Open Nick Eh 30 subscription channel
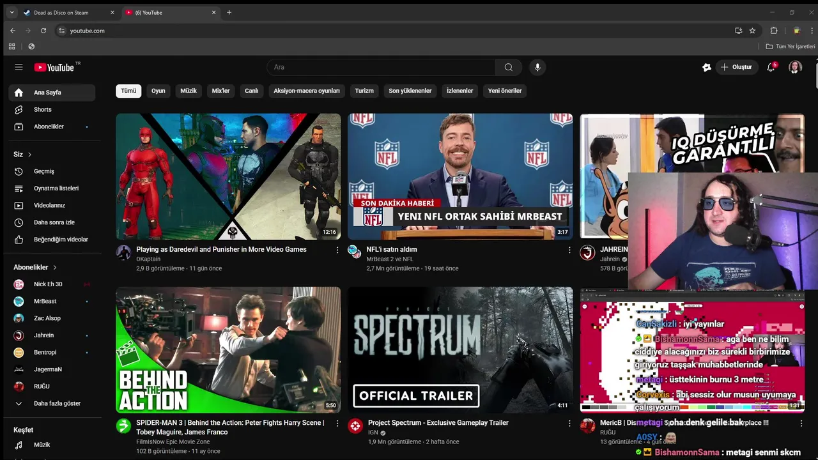 point(52,284)
